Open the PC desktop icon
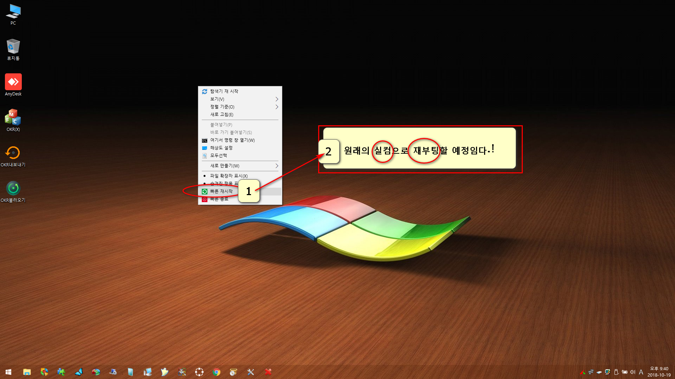 13,14
